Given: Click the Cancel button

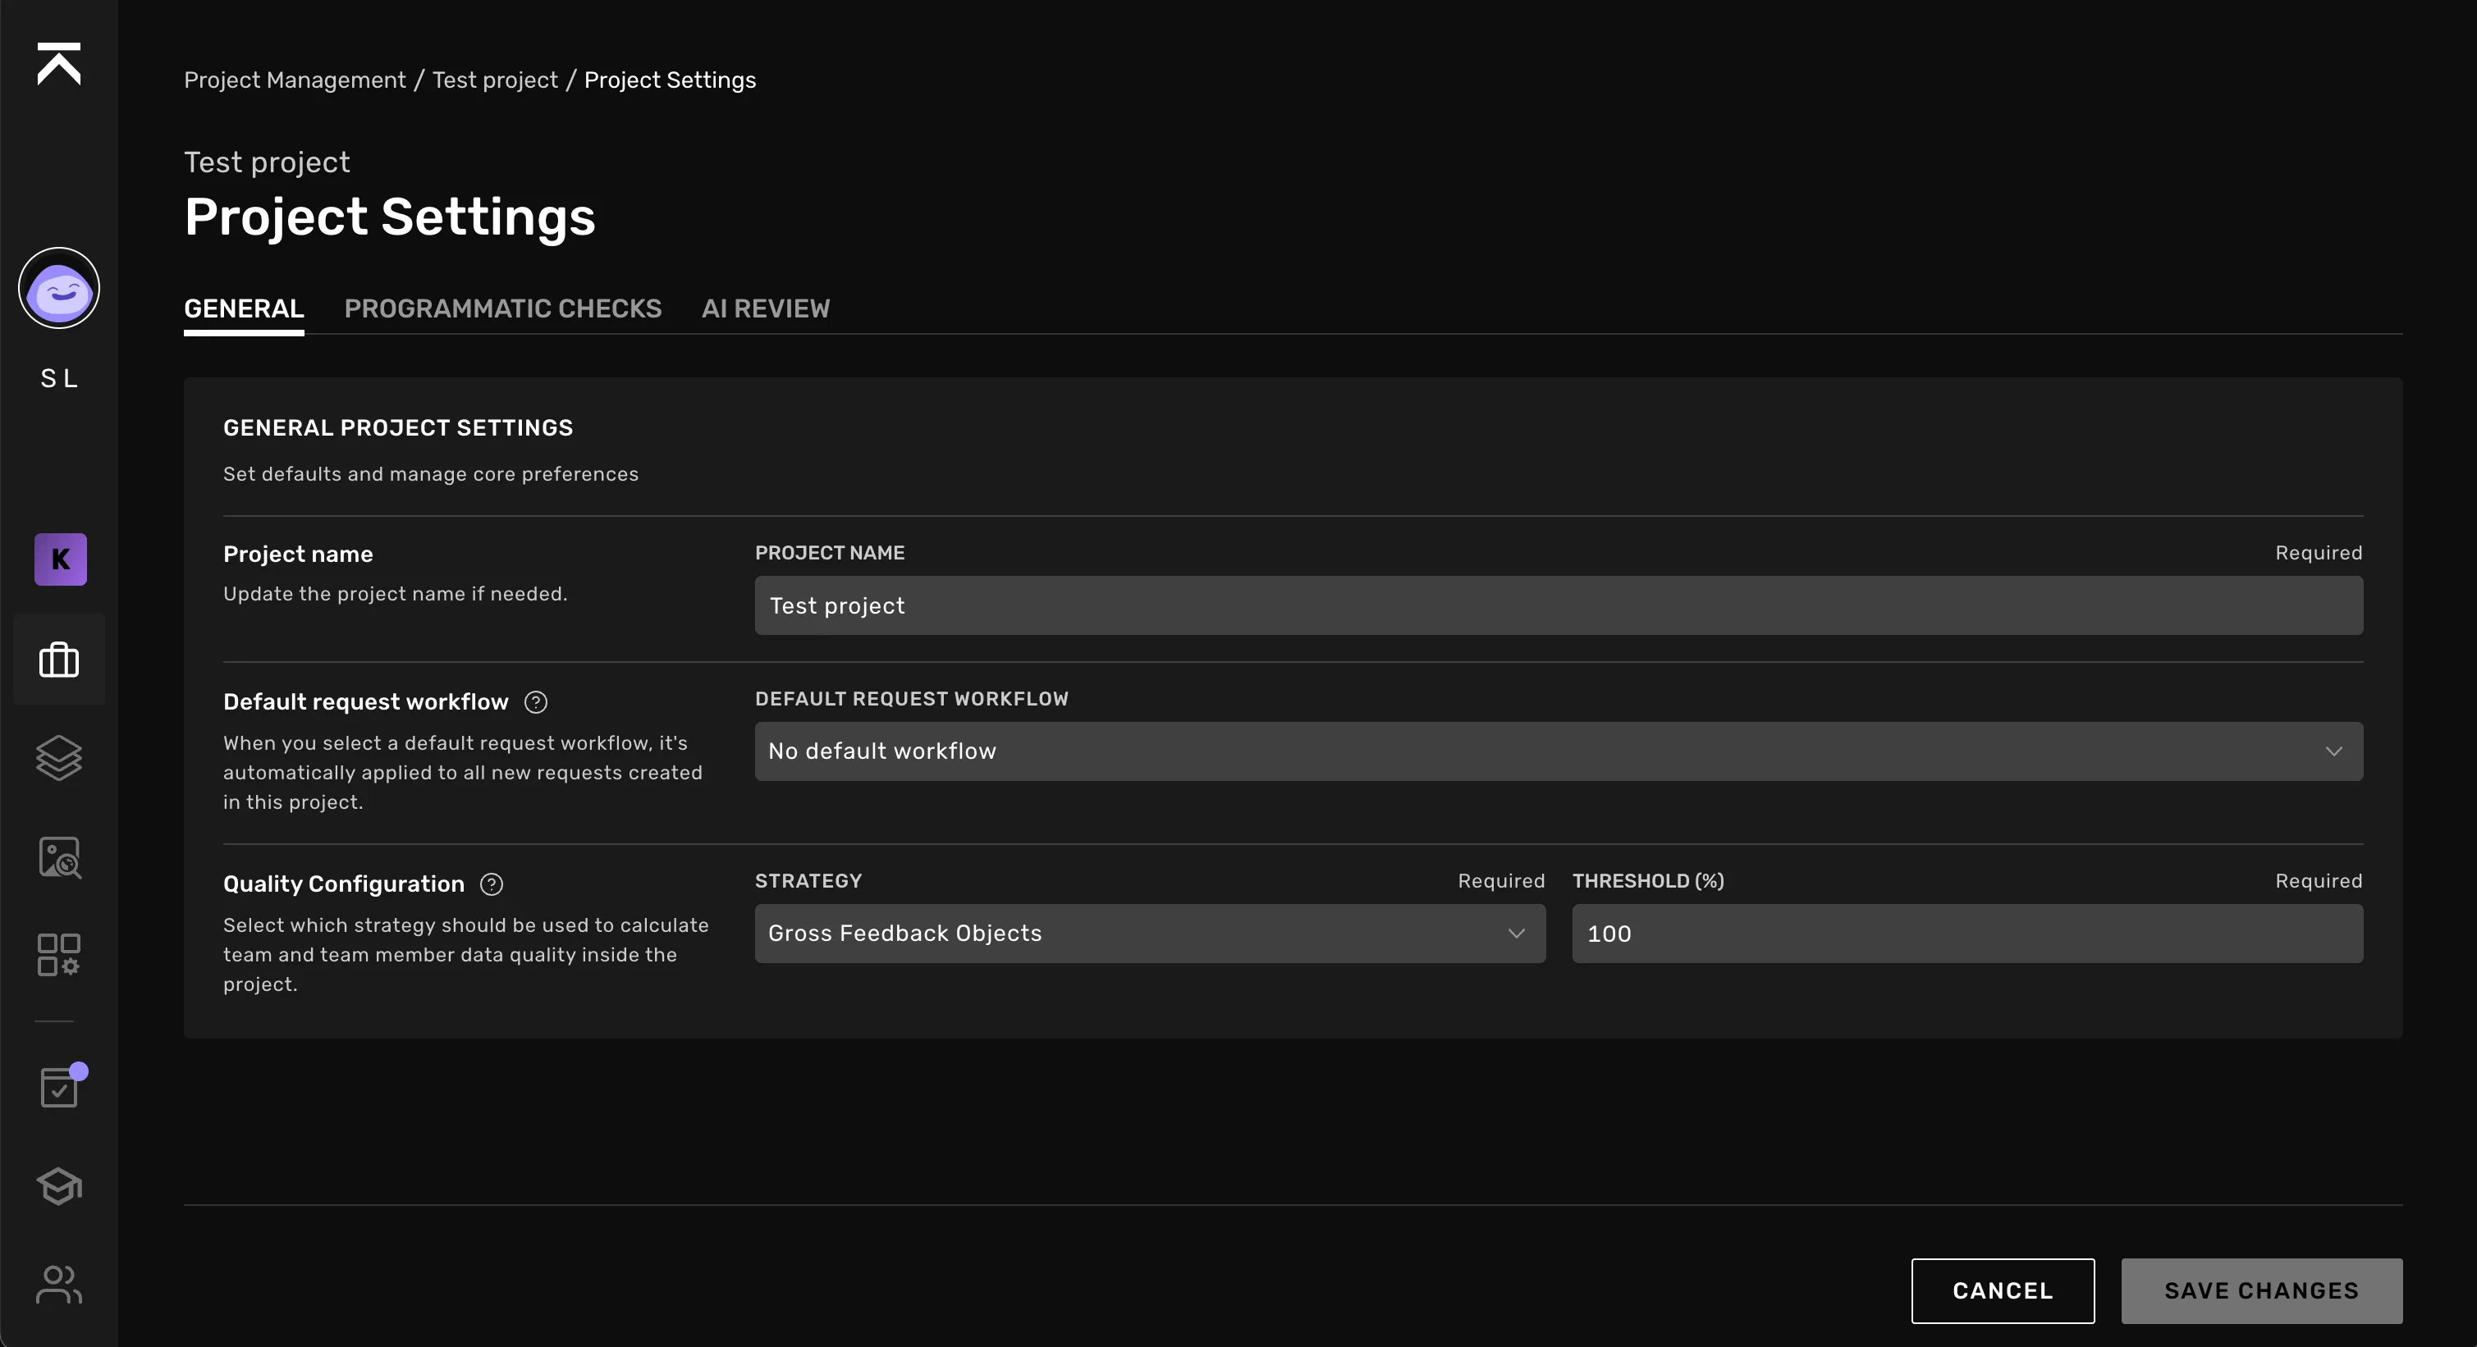Looking at the screenshot, I should pos(2002,1290).
